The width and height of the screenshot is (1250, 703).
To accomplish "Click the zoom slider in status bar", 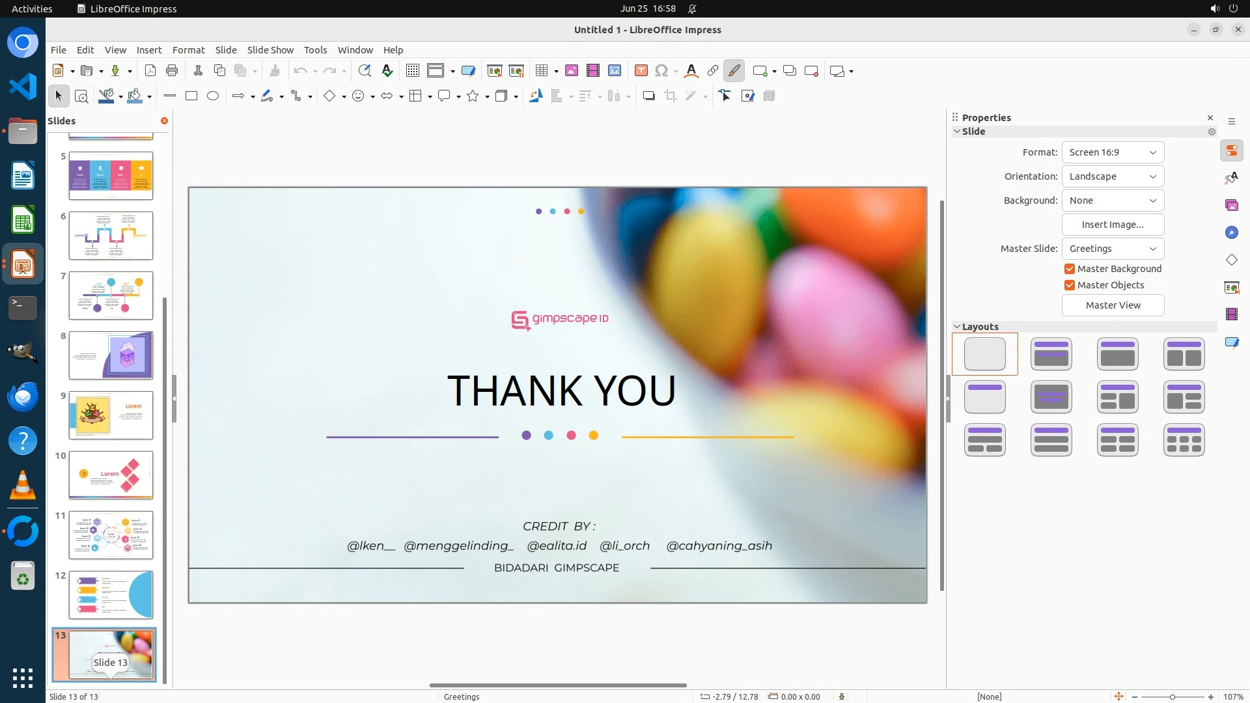I will pyautogui.click(x=1172, y=696).
